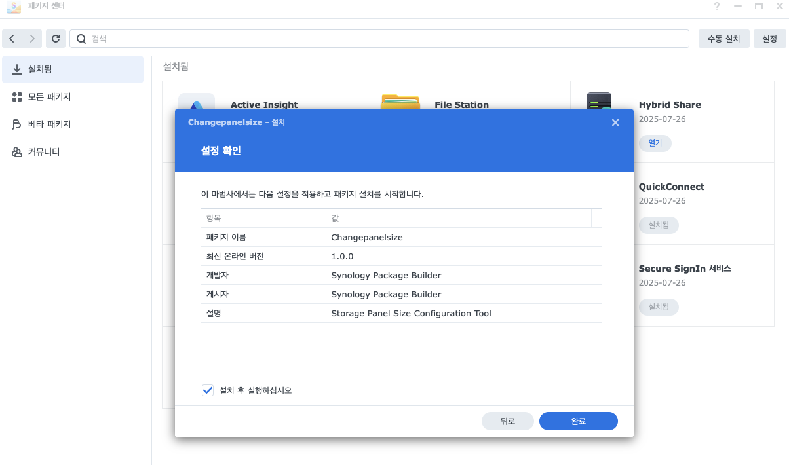Click the 설명 row label
Screen dimensions: 789x465
pyautogui.click(x=214, y=314)
